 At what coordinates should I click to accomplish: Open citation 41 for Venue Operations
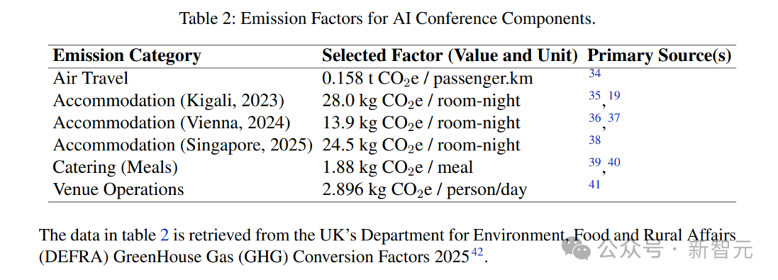pos(594,185)
